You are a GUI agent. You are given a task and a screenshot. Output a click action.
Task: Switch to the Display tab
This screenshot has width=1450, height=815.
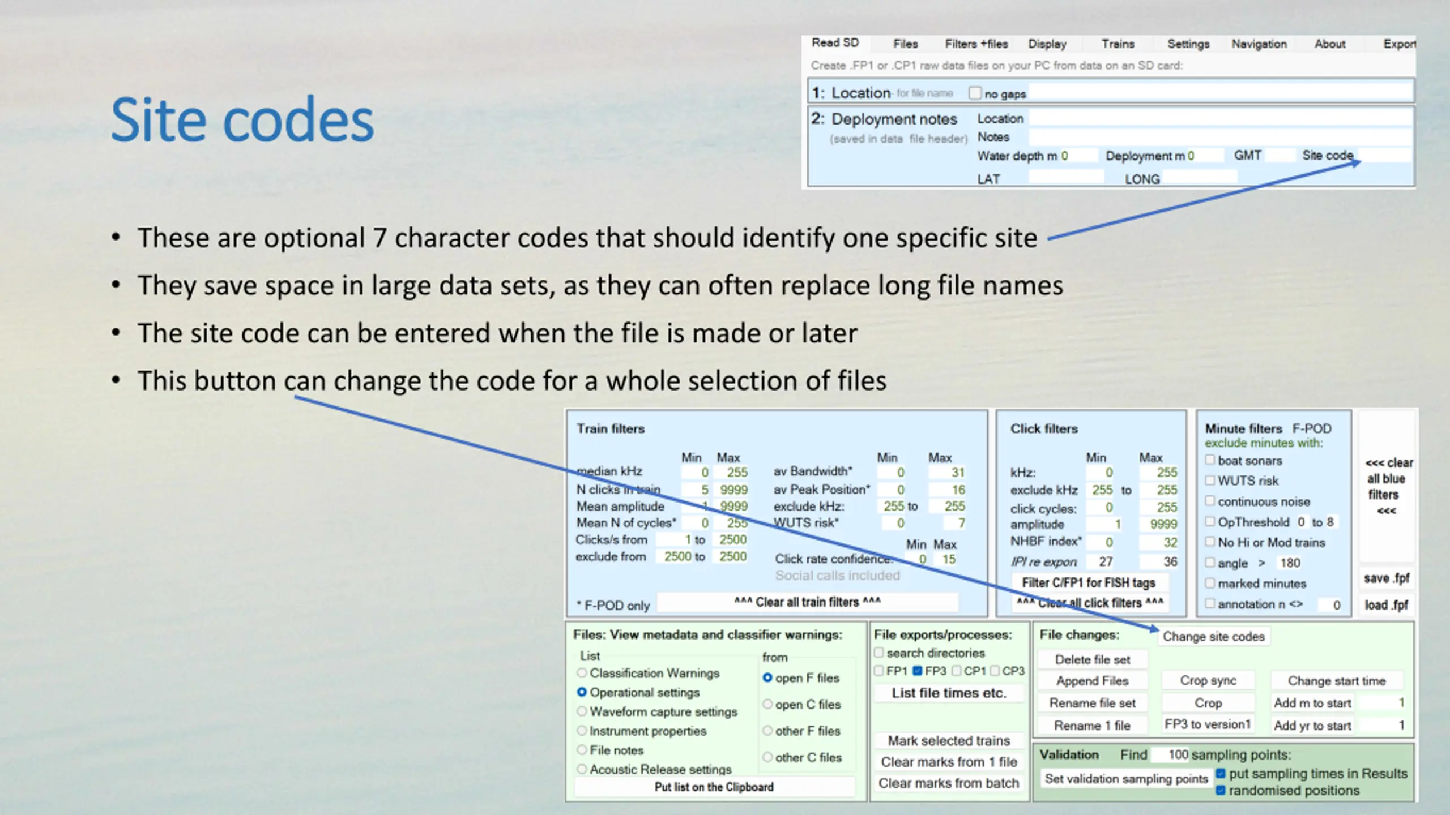(1047, 44)
